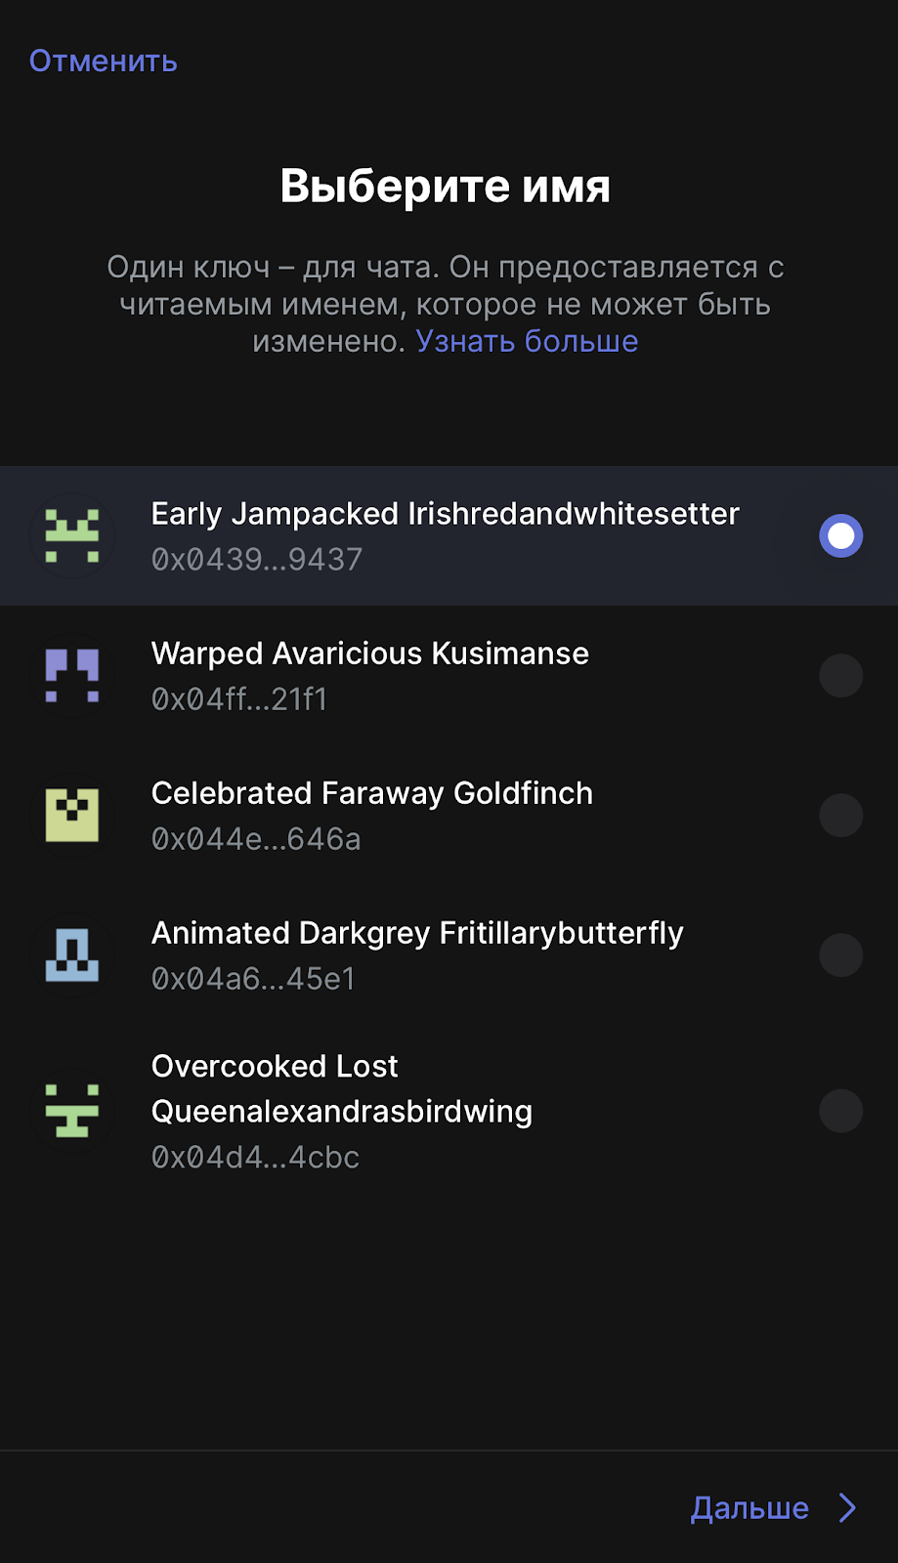Screen dimensions: 898x1563
Task: Click the Animated Darkgrey Fritillarybutterfly name text
Action: pyautogui.click(x=417, y=933)
